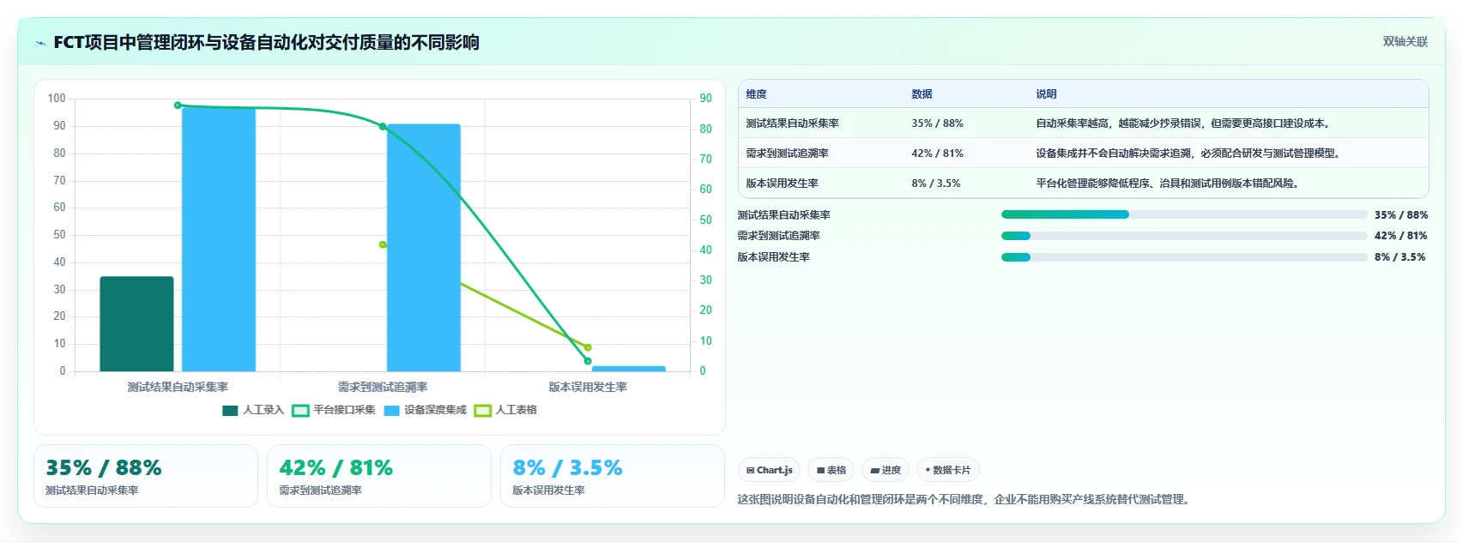1463x542 pixels.
Task: Toggle the 平台接口采集 legend series
Action: click(x=334, y=410)
